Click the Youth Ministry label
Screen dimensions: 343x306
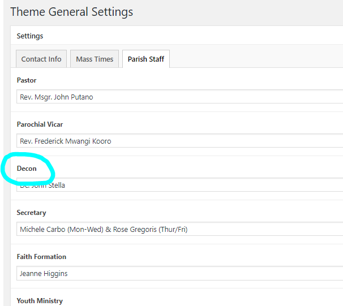click(x=40, y=301)
